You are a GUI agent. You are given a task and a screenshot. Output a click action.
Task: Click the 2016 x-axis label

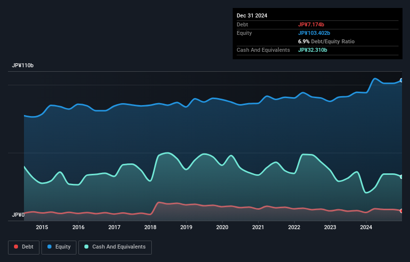tap(78, 227)
